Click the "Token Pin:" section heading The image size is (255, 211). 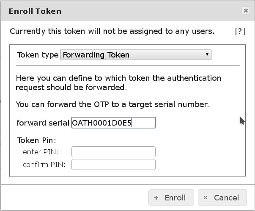tap(36, 140)
